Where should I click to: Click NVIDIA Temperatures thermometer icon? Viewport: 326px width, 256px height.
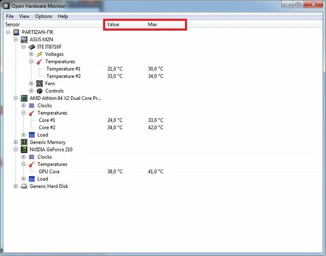click(x=31, y=164)
